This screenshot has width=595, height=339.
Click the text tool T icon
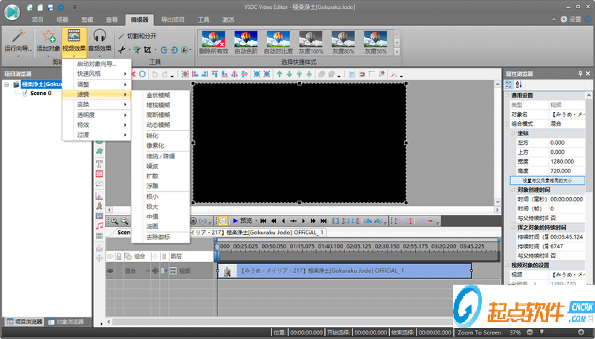coord(99,164)
